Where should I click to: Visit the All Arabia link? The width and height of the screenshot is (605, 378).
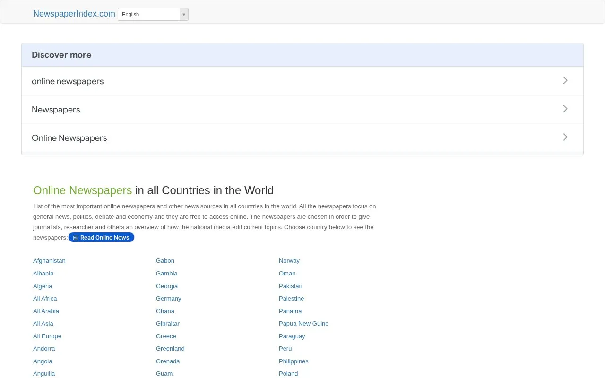coord(46,311)
